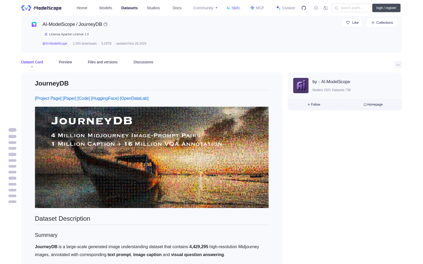Switch language with the translate icon
Screen dimensions: 423x264
coord(325,8)
